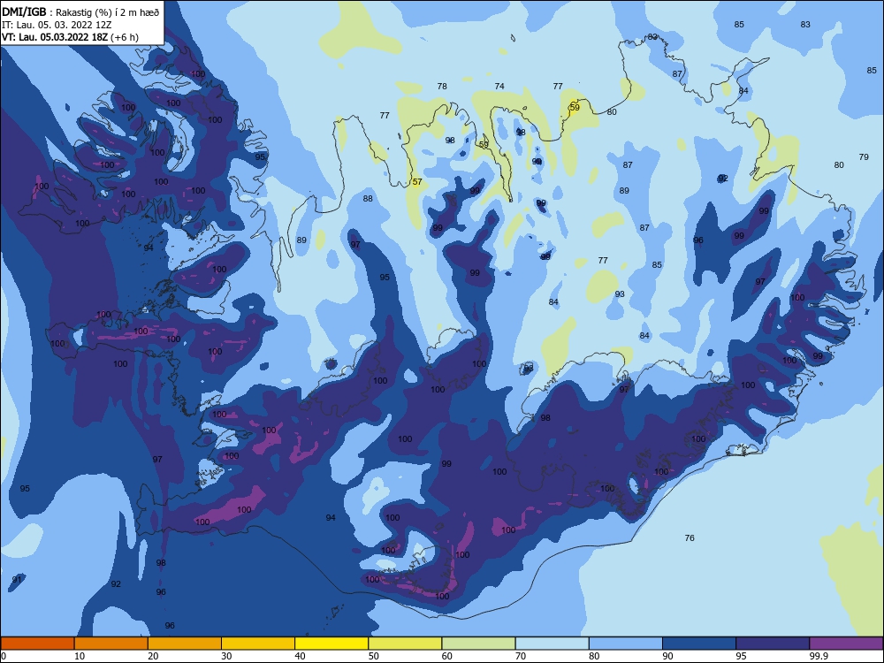Select the dark blue 90–95 legend swatch
Screen dimensions: 884x663
click(x=699, y=644)
